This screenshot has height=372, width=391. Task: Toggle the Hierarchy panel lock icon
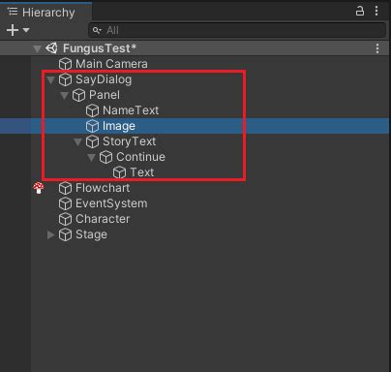360,11
